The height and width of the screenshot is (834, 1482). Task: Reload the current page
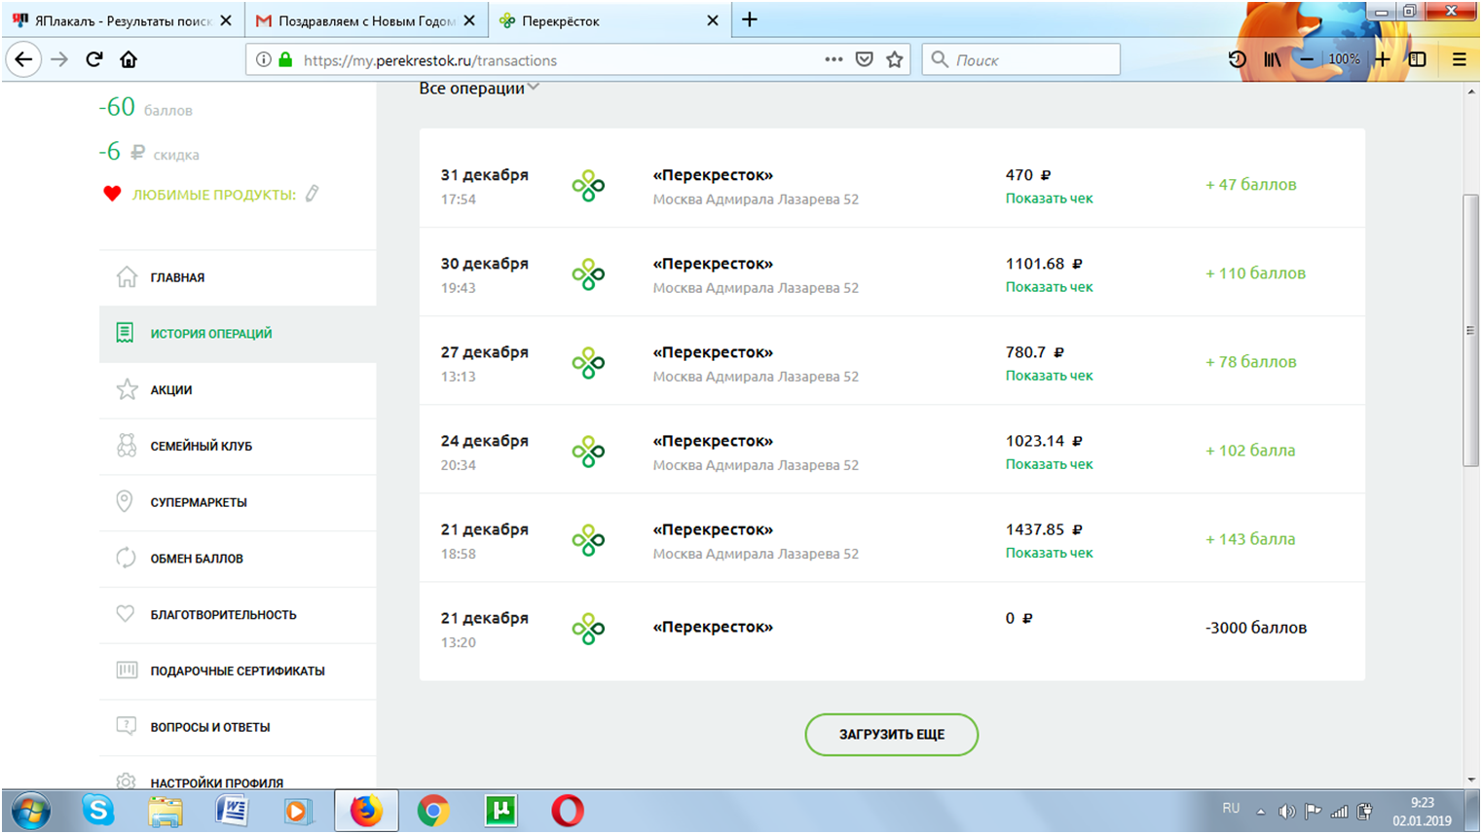coord(94,59)
